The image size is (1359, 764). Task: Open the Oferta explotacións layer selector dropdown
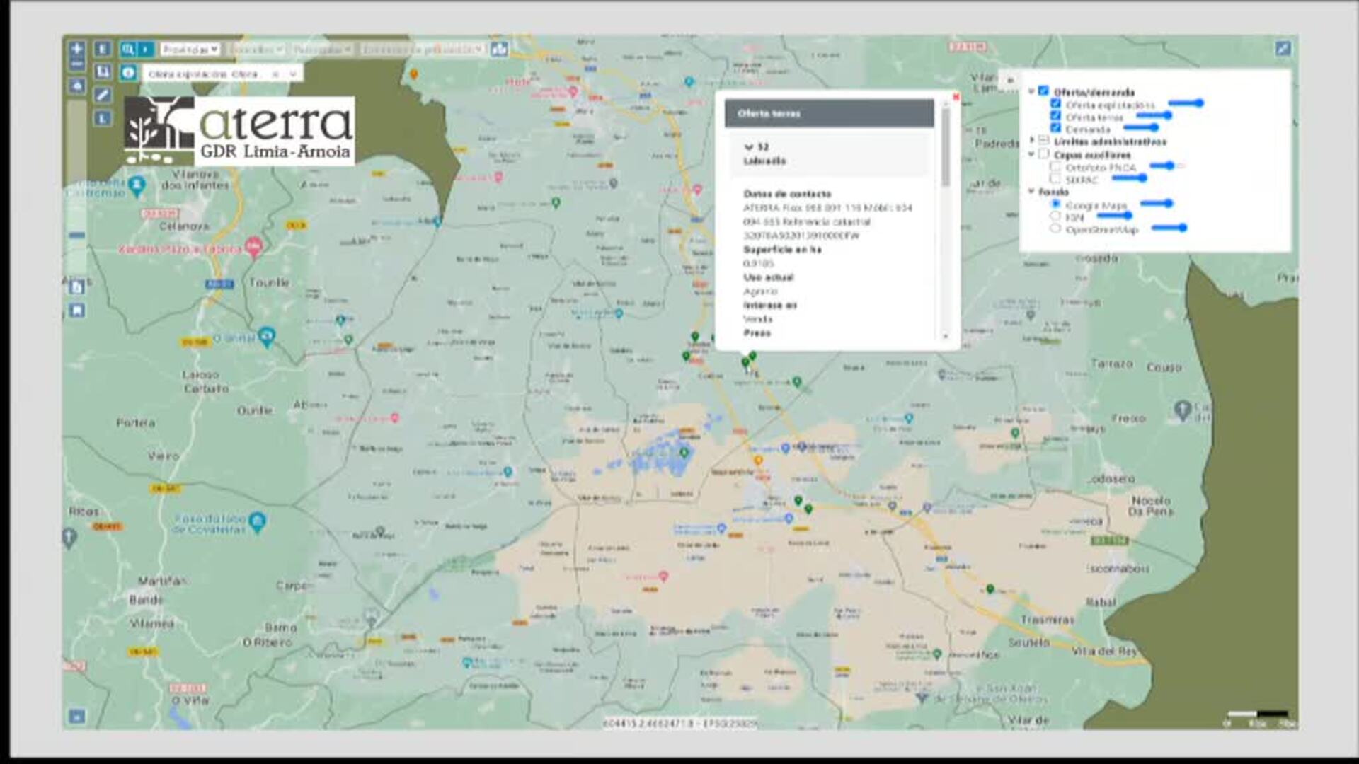(x=292, y=74)
